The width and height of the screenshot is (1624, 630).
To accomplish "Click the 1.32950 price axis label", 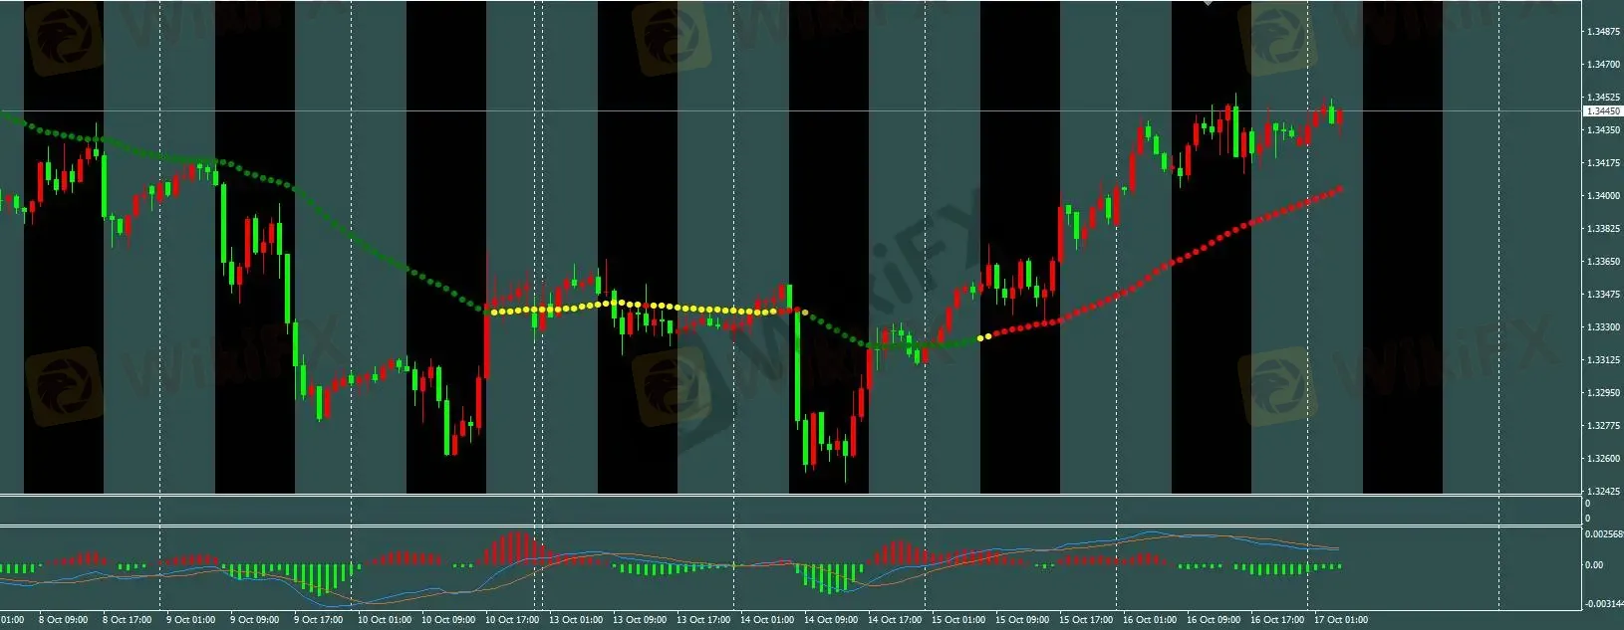I will pyautogui.click(x=1603, y=393).
